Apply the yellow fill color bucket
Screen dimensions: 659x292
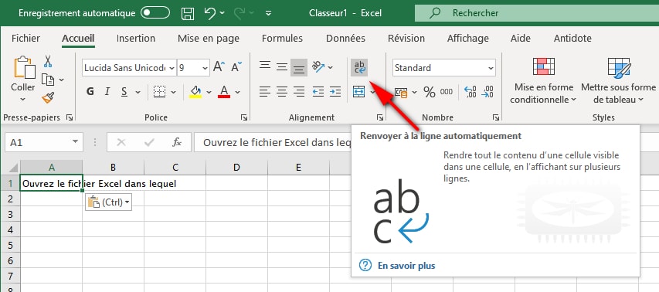[195, 92]
